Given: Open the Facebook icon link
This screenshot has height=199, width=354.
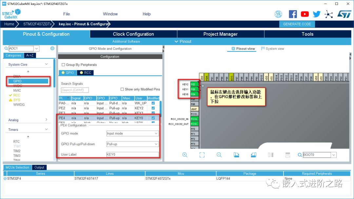Looking at the screenshot, I should point(293,14).
